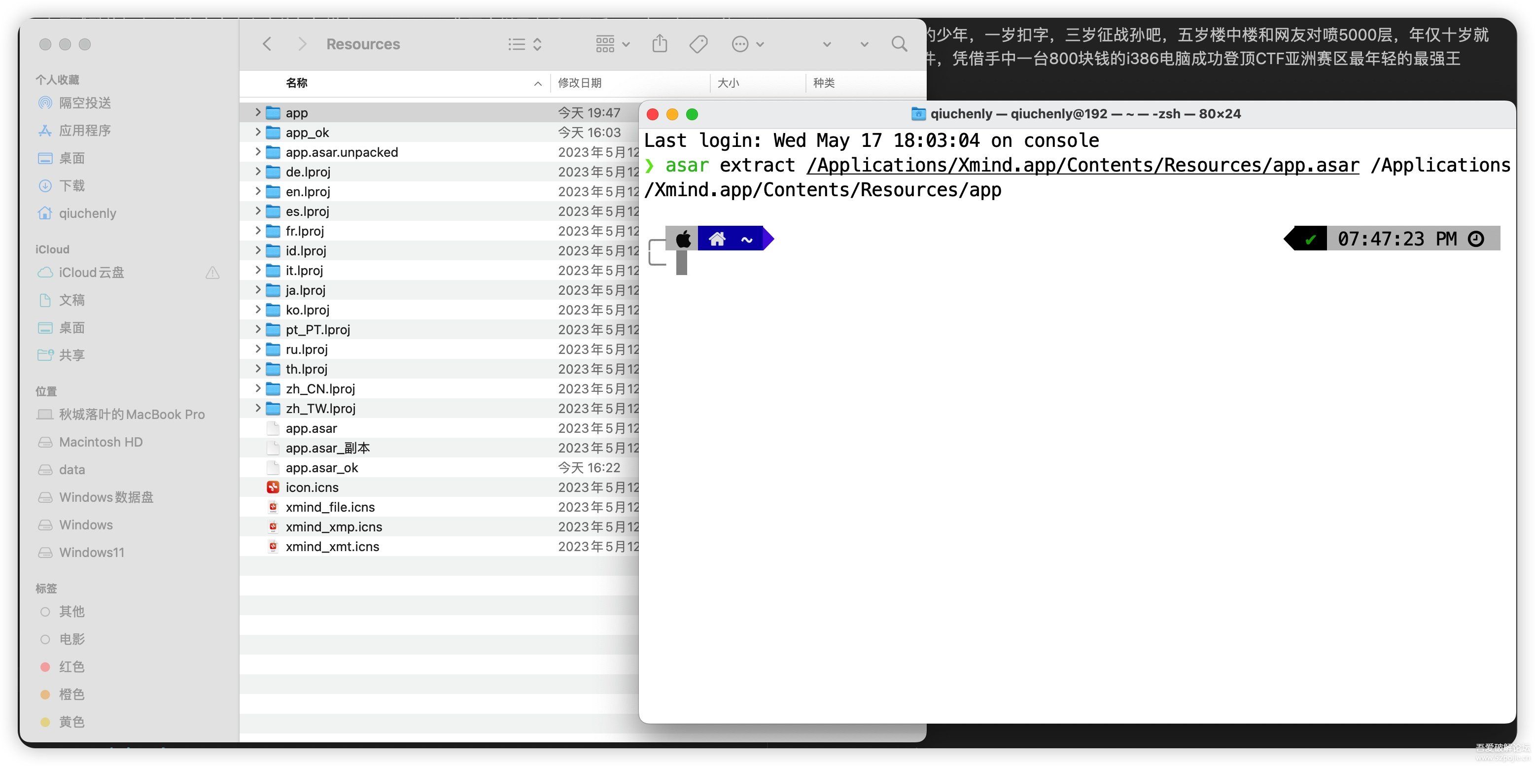Select ru.lproj folder row

(439, 349)
